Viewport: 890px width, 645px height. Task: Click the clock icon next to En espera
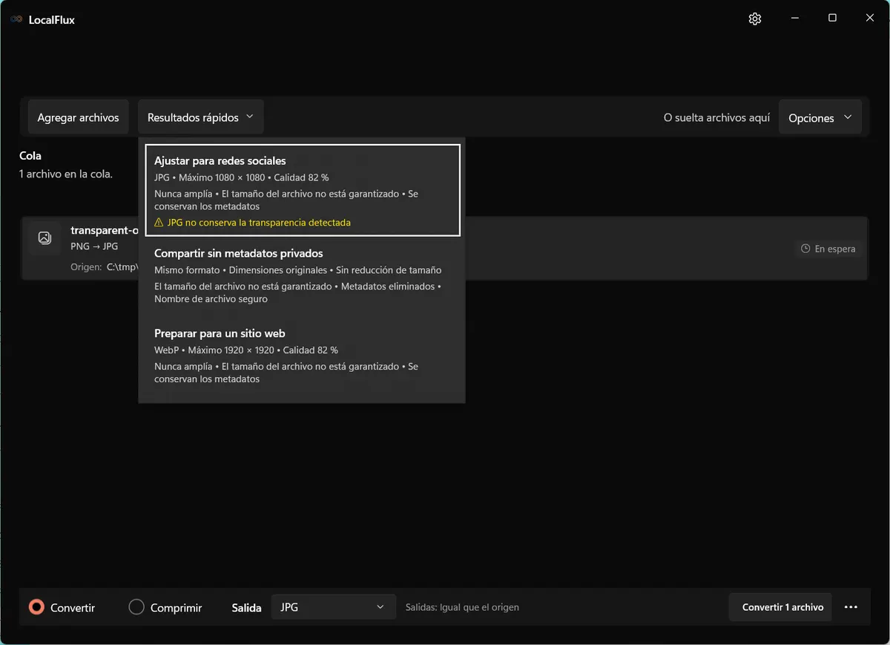(x=805, y=249)
